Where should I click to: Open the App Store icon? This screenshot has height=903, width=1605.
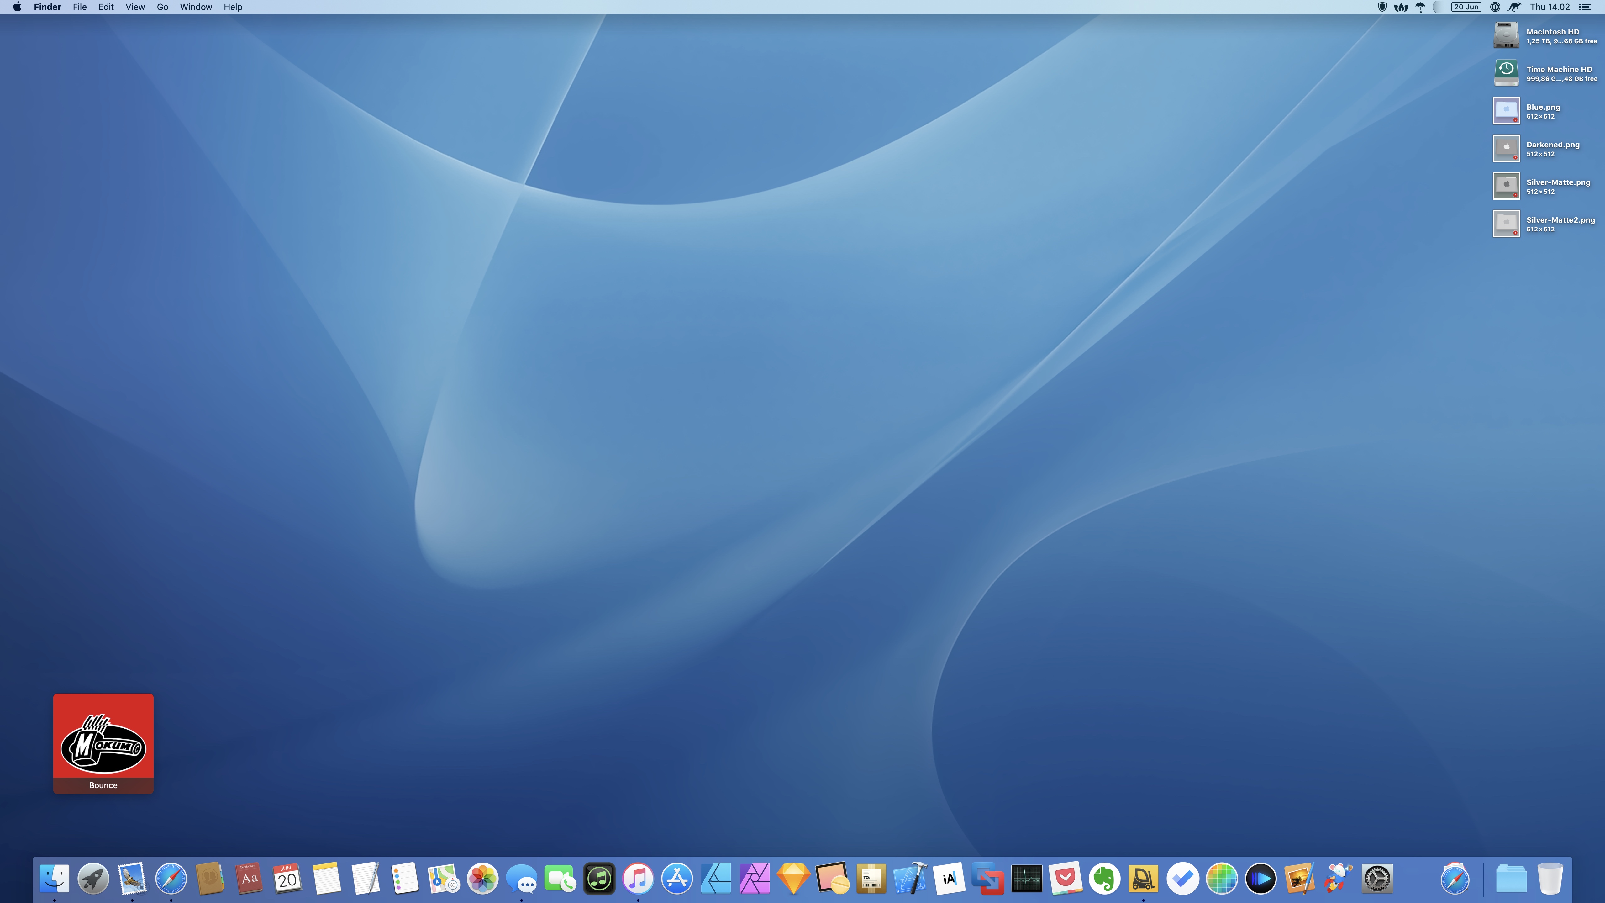677,879
